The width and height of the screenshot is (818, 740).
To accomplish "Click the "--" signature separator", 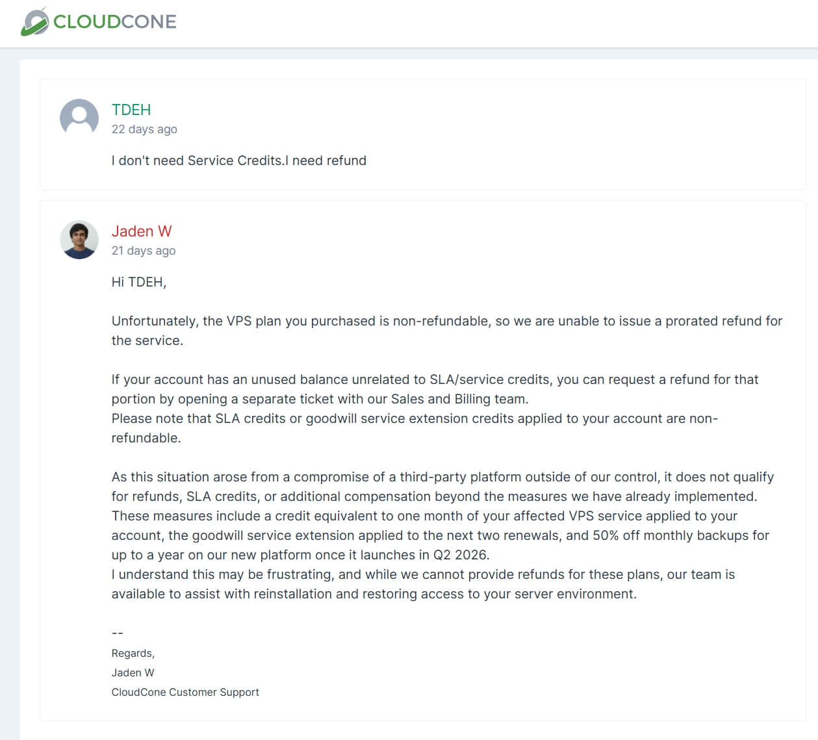I will (118, 633).
